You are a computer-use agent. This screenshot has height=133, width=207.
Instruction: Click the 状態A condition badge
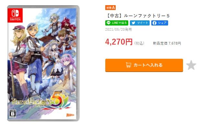point(110,8)
